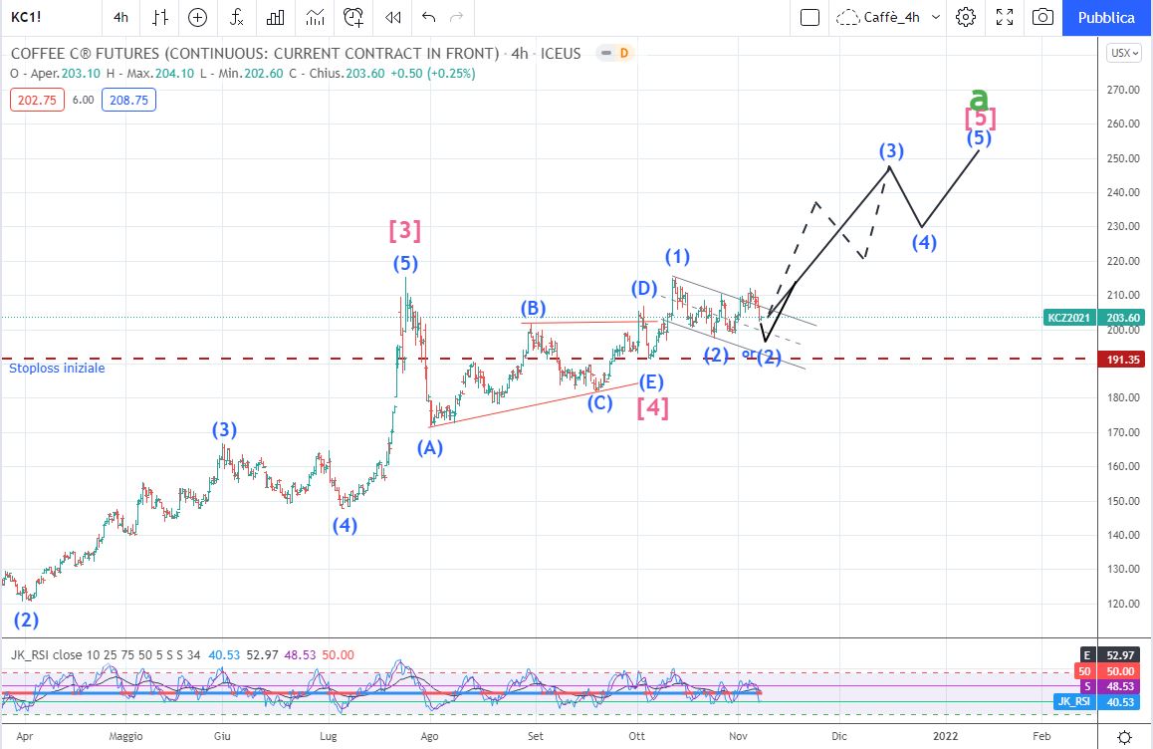
Task: Open the chart settings gear icon
Action: pyautogui.click(x=966, y=17)
